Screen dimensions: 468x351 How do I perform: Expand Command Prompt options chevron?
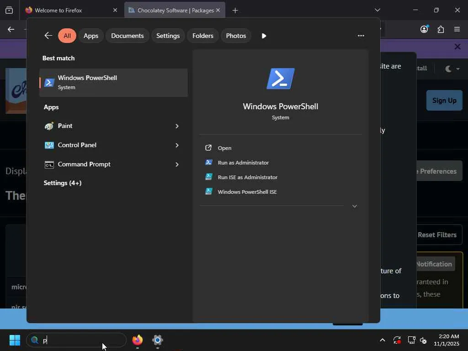[177, 165]
